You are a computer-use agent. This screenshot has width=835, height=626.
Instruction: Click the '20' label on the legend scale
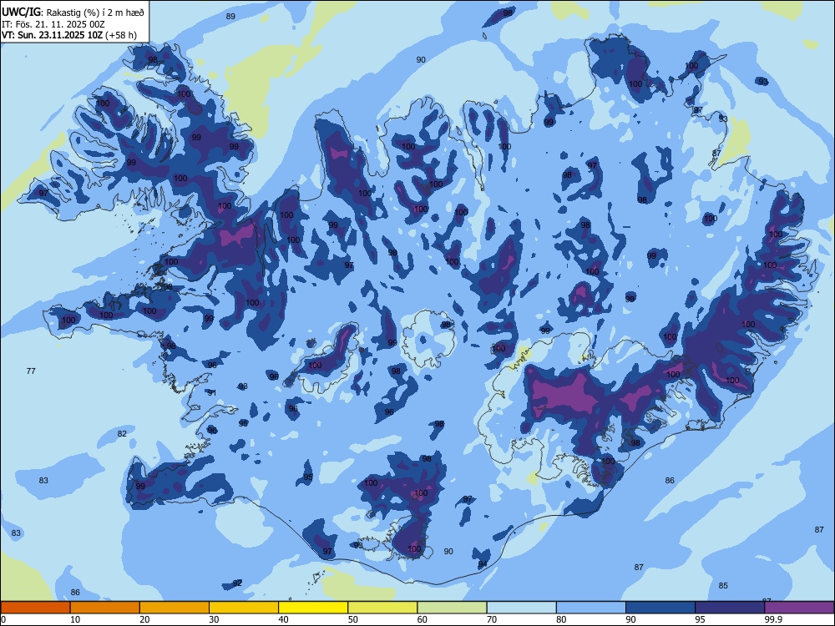[144, 619]
